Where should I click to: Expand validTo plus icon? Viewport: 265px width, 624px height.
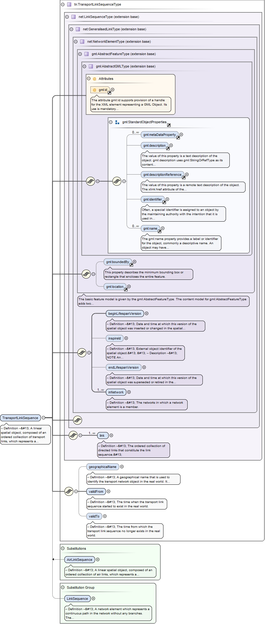click(x=105, y=516)
